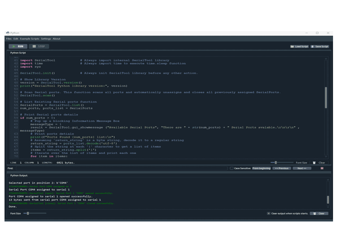This screenshot has height=252, width=337.
Task: Click the '# Show Library Version' comment
Action: tap(43, 80)
